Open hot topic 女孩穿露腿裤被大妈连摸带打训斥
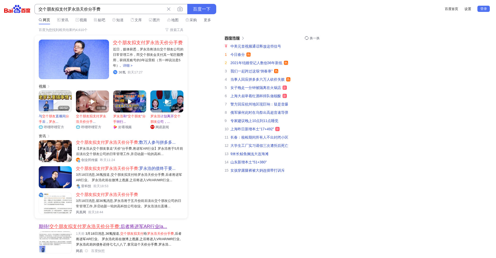The width and height of the screenshot is (496, 258). pyautogui.click(x=258, y=171)
